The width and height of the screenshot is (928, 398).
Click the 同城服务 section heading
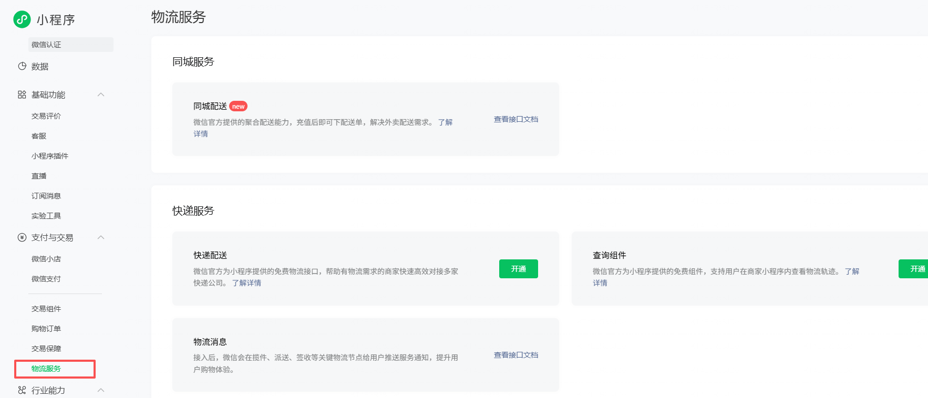point(193,61)
